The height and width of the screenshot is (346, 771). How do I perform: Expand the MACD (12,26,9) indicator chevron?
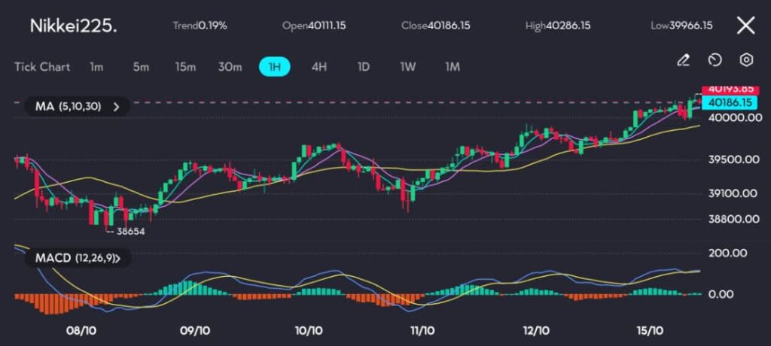[125, 258]
